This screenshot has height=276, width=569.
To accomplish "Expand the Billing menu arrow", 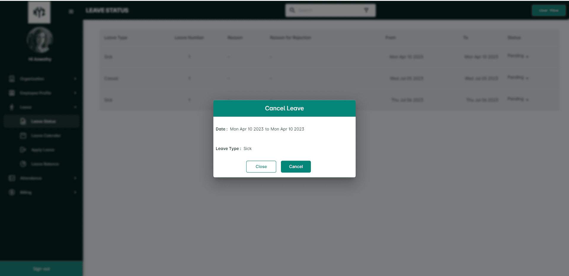I will coord(75,192).
